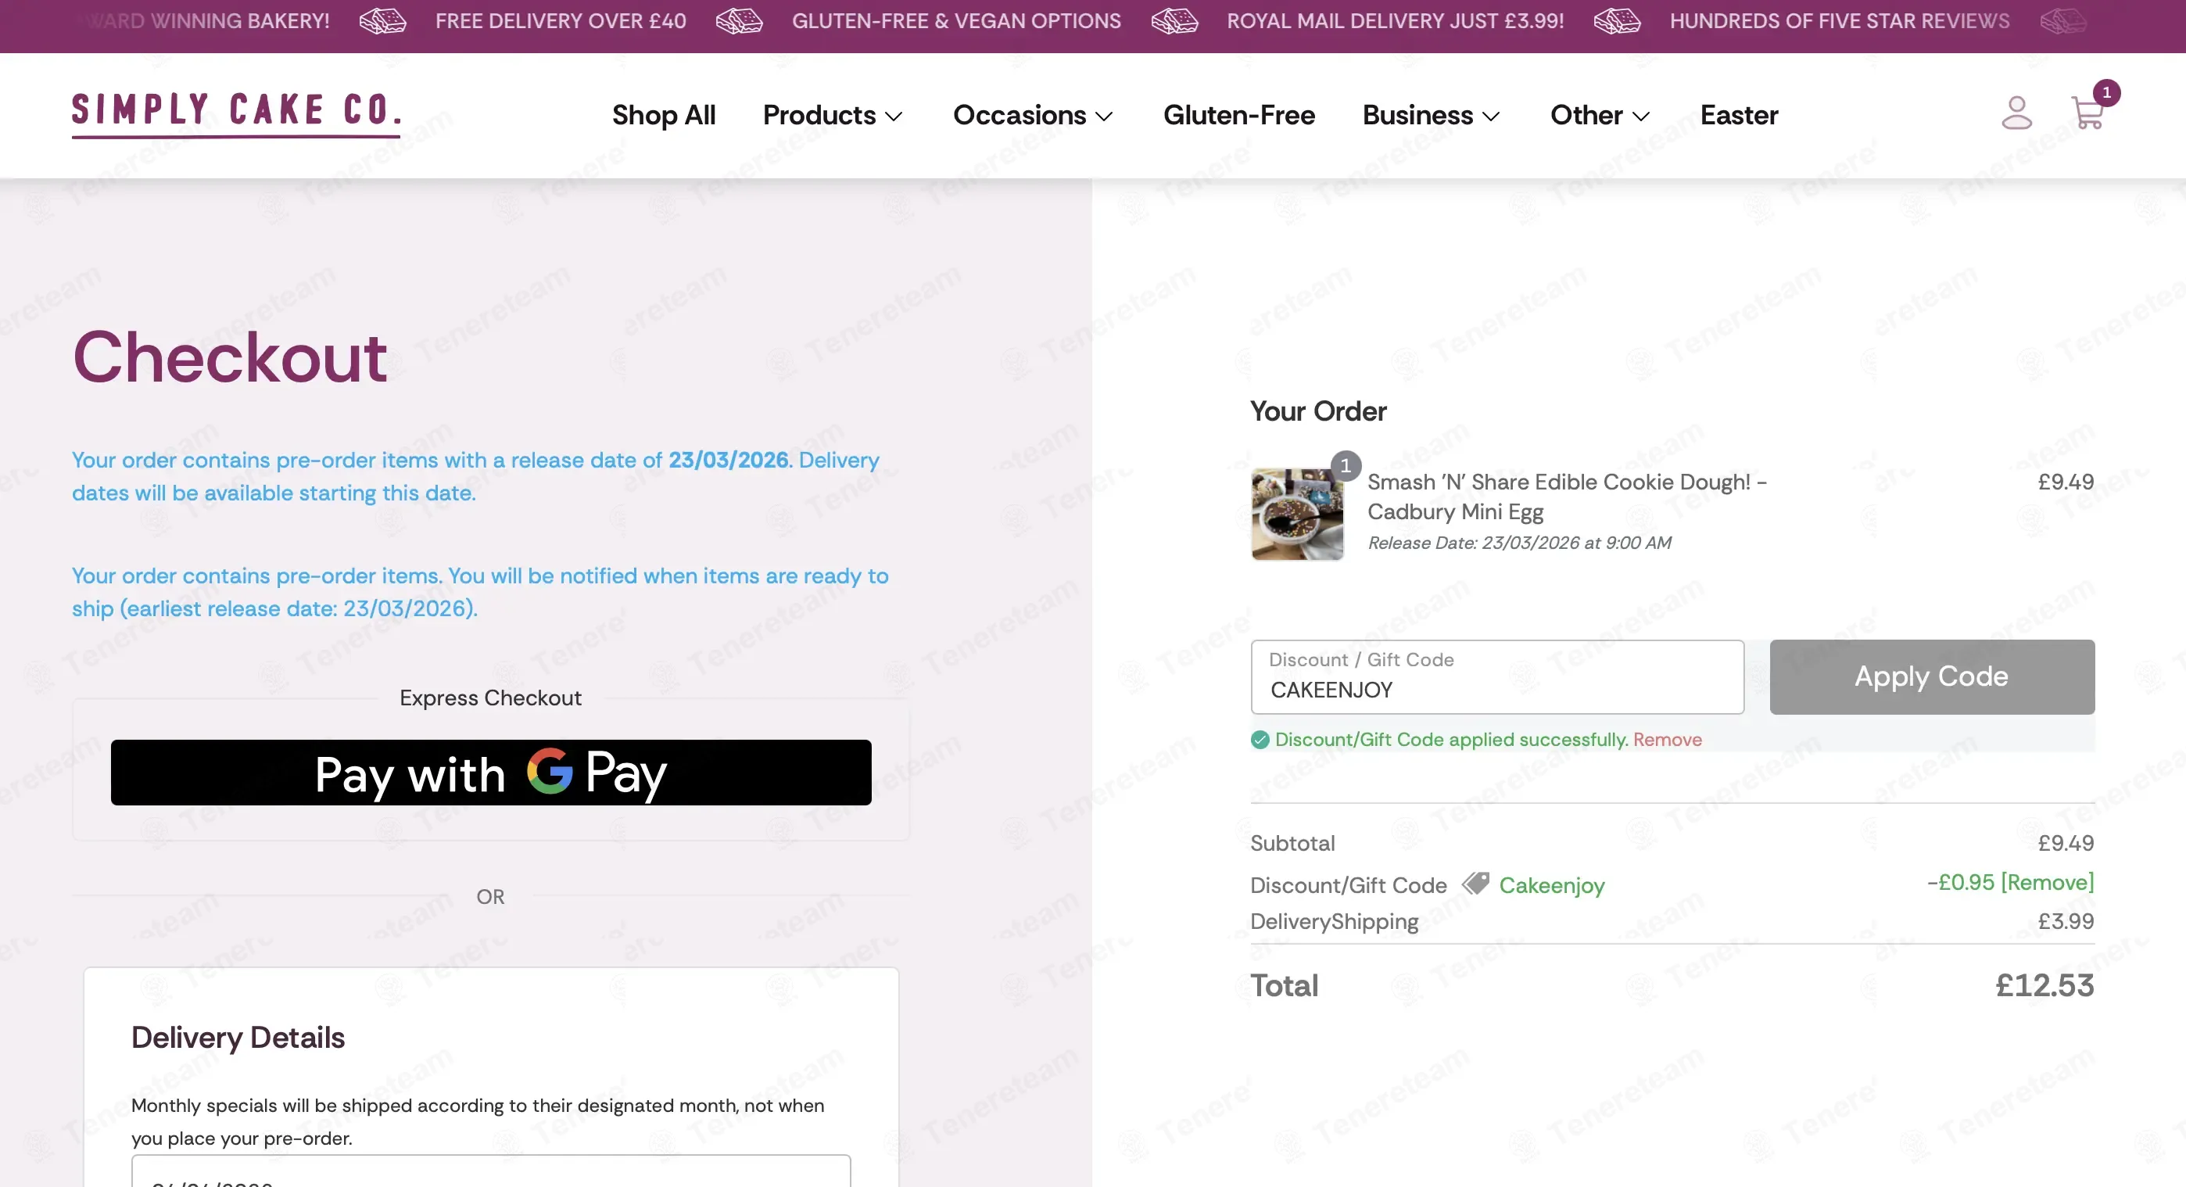Image resolution: width=2186 pixels, height=1187 pixels.
Task: Open the shopping cart icon
Action: click(2087, 113)
